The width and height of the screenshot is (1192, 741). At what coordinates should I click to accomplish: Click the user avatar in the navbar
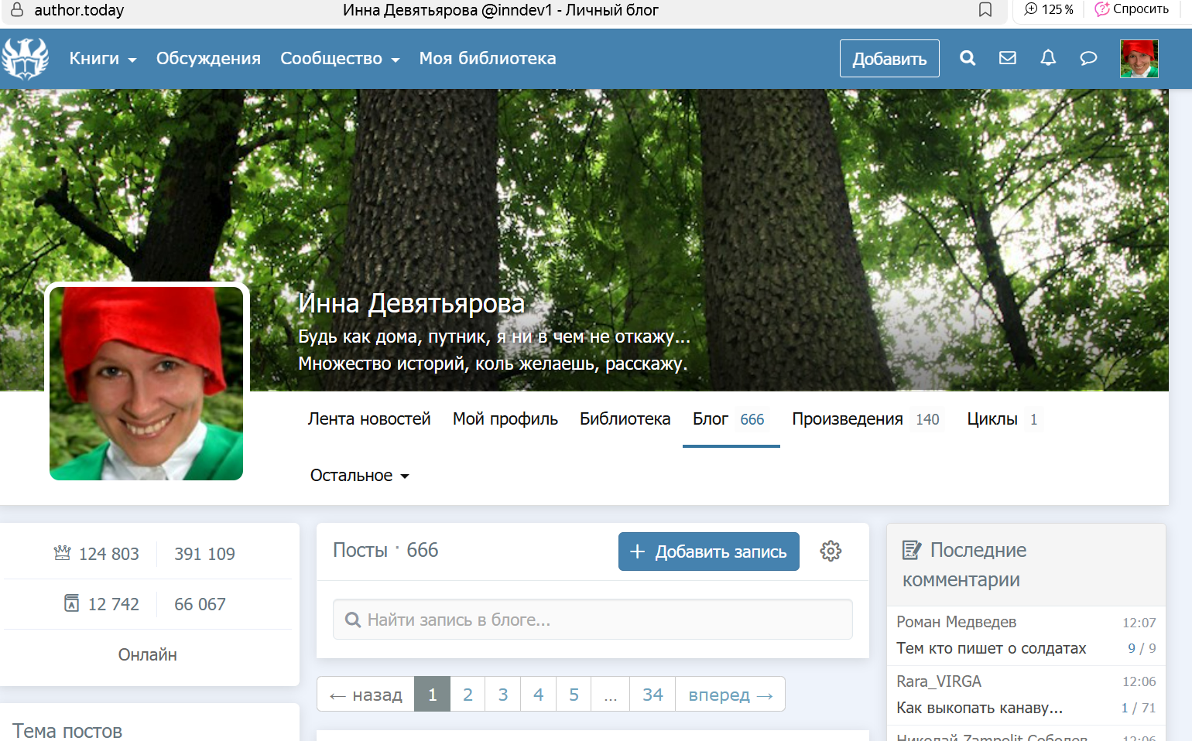pyautogui.click(x=1139, y=59)
